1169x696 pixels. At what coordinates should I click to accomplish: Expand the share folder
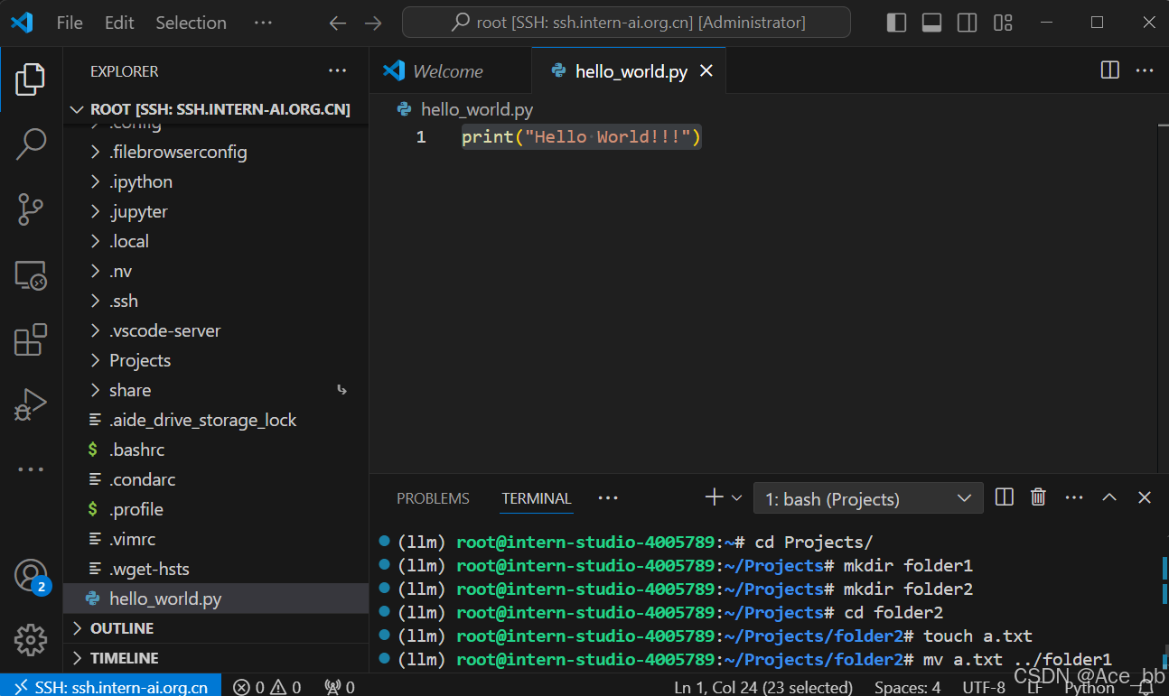click(x=216, y=390)
